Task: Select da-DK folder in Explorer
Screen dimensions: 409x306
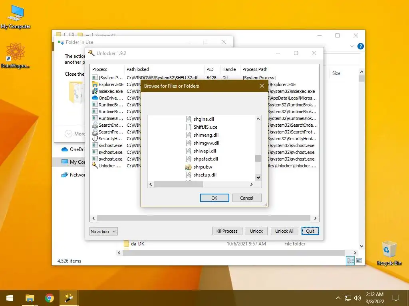Action: point(137,244)
